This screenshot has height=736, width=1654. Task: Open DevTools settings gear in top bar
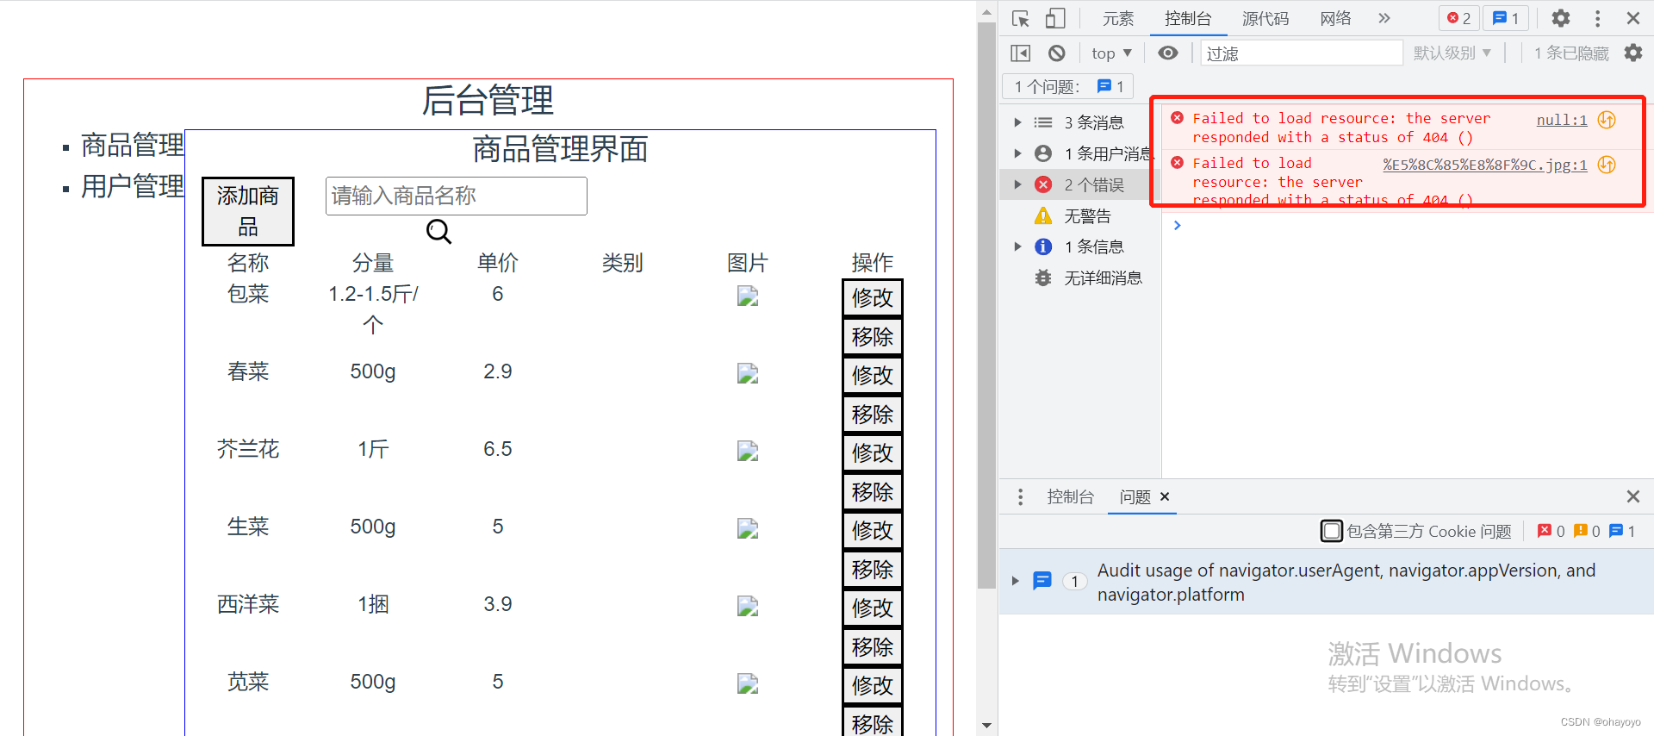pos(1561,18)
